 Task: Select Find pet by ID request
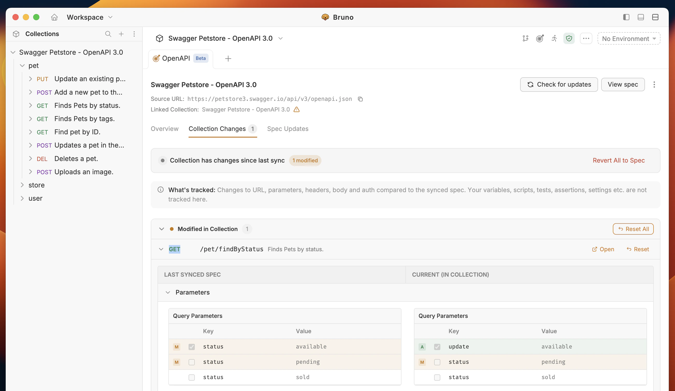click(x=77, y=132)
